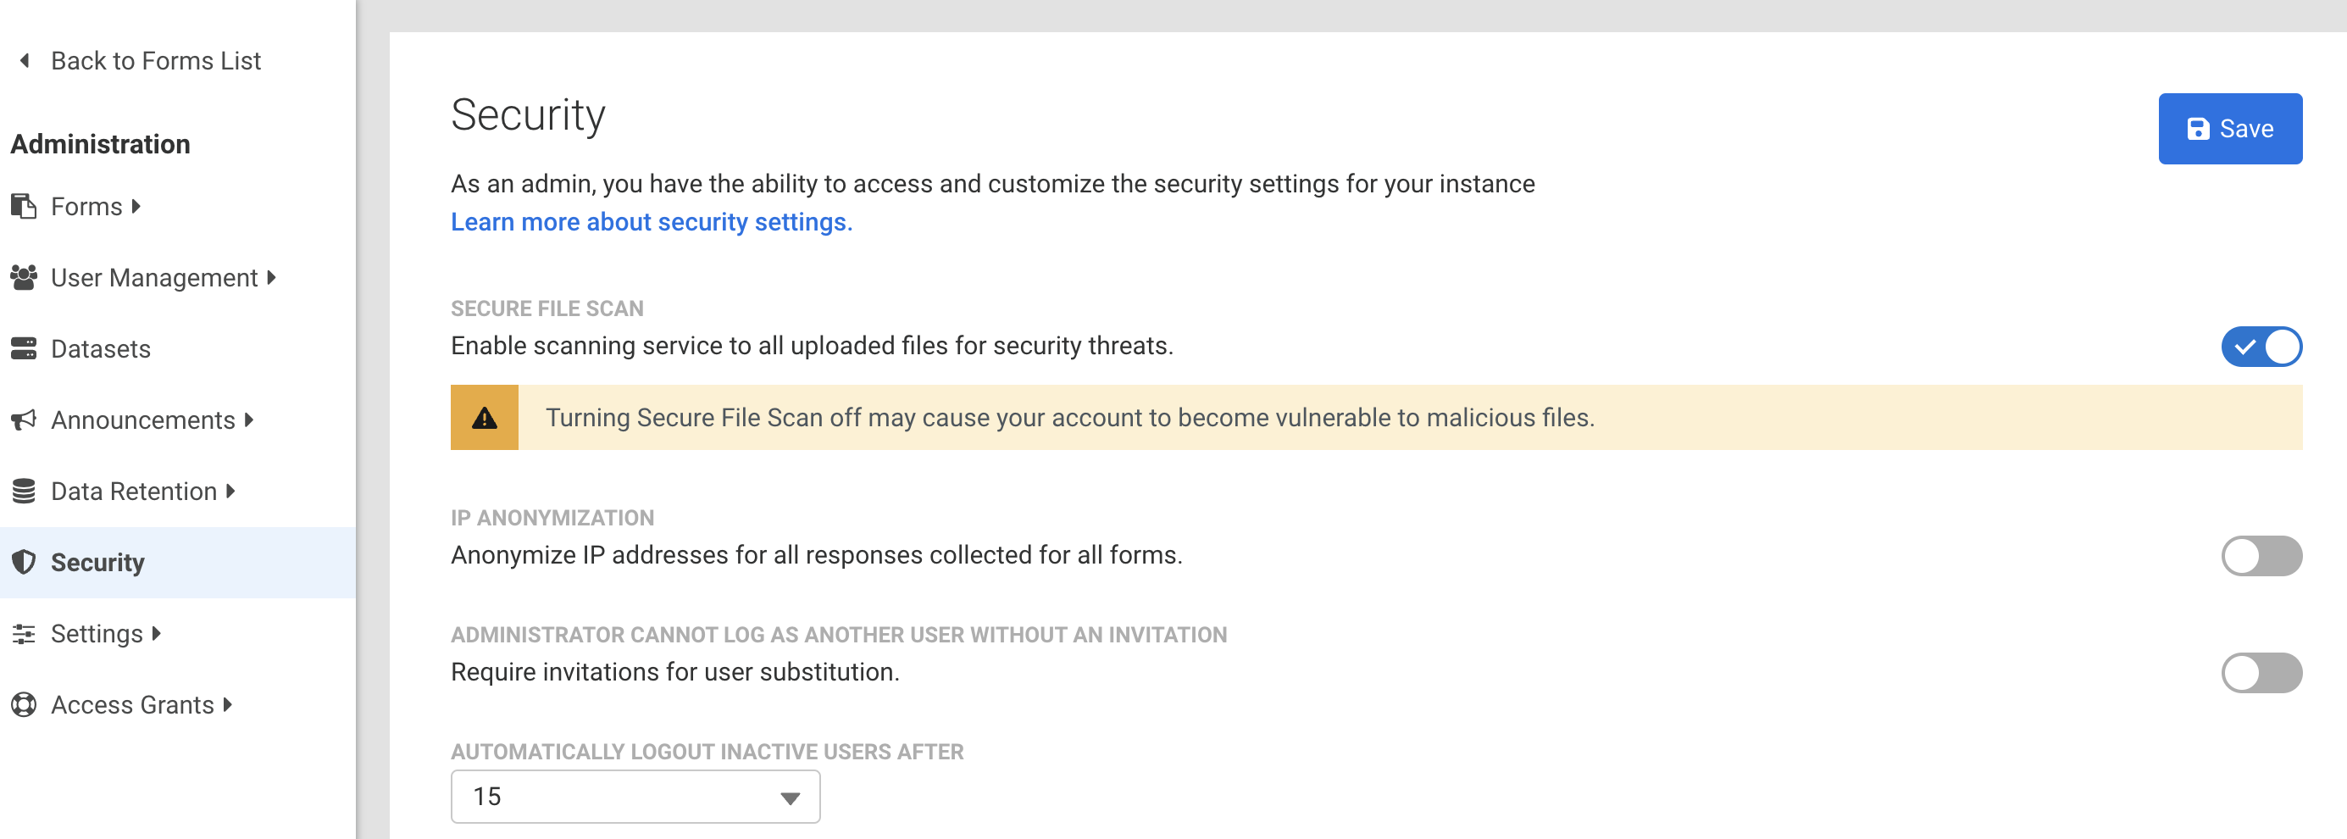Save the security settings
Image resolution: width=2347 pixels, height=839 pixels.
pyautogui.click(x=2228, y=129)
